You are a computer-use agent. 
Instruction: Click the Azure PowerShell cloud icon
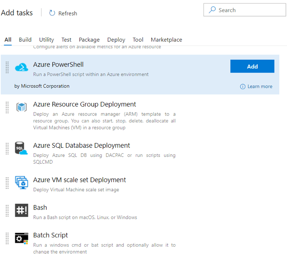point(21,67)
